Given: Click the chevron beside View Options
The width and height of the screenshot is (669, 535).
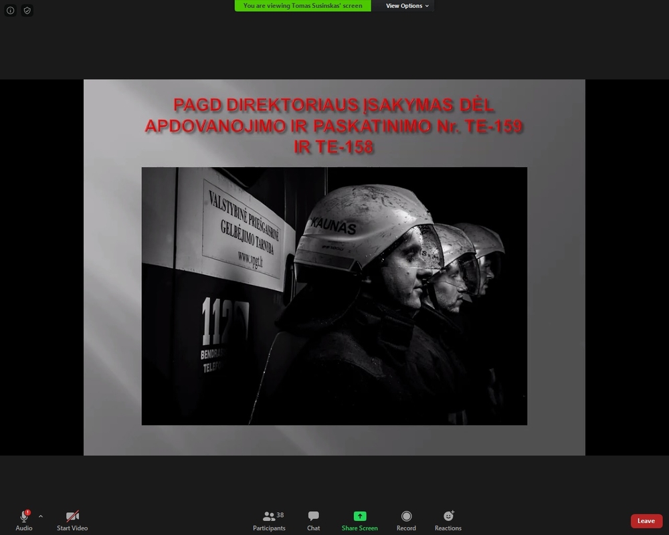Looking at the screenshot, I should point(427,6).
